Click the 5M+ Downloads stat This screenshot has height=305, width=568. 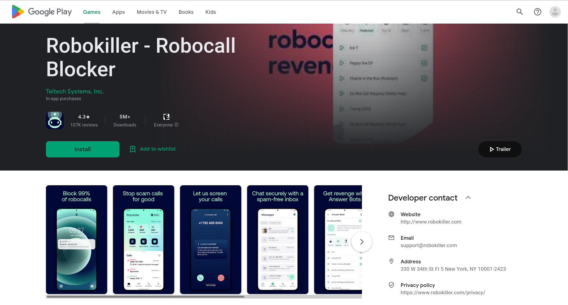(125, 121)
